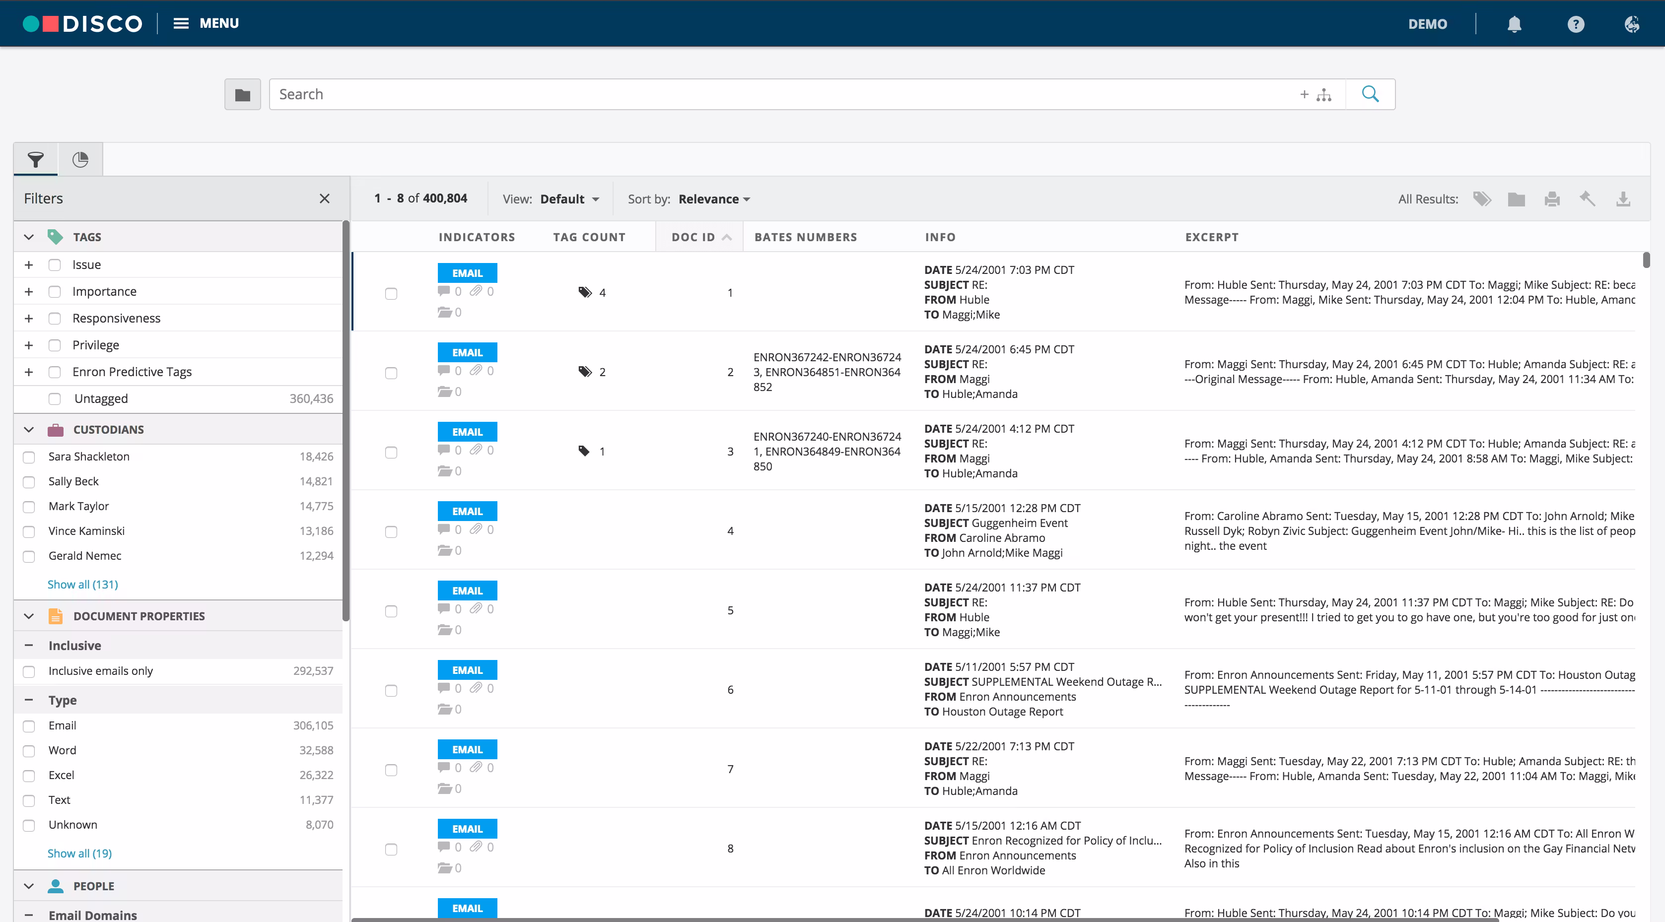Open the search builder hierarchy icon
The height and width of the screenshot is (922, 1665).
(1324, 95)
